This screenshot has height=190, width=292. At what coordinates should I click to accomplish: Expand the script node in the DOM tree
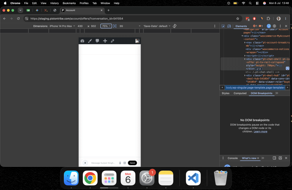click(245, 56)
